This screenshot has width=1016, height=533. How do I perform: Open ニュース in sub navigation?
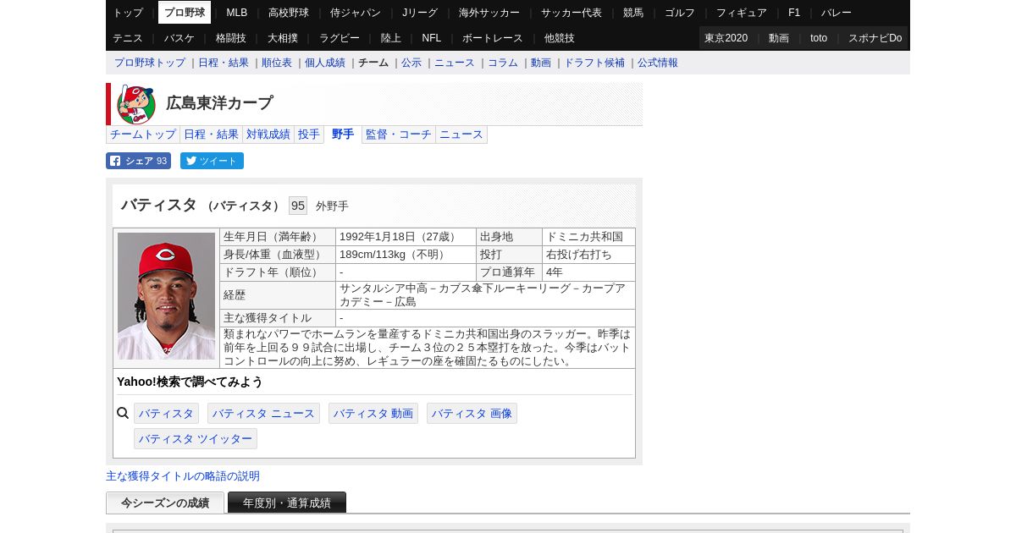(455, 63)
